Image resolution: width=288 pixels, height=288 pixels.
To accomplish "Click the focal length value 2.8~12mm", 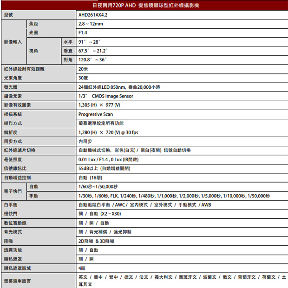I will [91, 24].
